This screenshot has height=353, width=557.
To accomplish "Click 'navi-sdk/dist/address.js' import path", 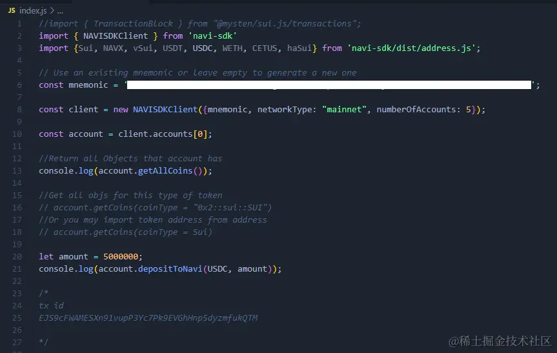I will [x=411, y=48].
